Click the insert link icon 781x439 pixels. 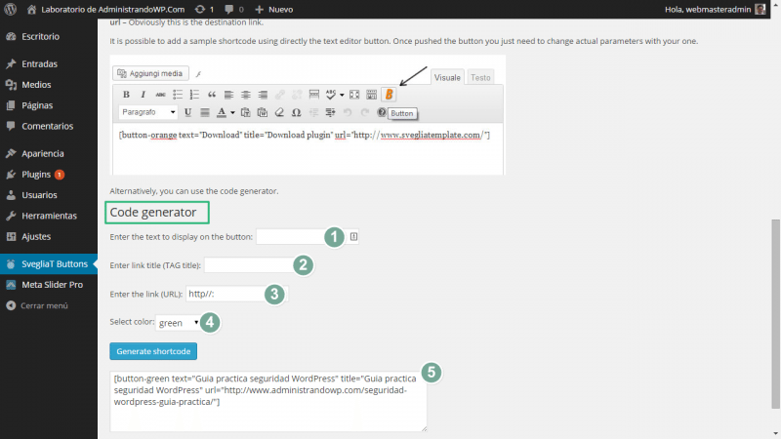pos(280,94)
